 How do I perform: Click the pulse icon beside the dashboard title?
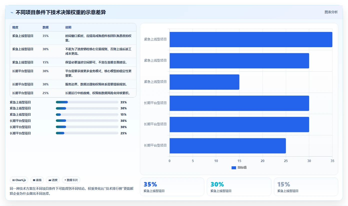tap(12, 12)
